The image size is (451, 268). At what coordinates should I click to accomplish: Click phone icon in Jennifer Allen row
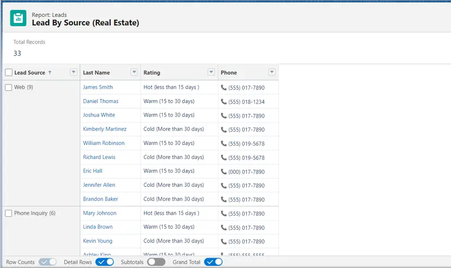tap(223, 185)
